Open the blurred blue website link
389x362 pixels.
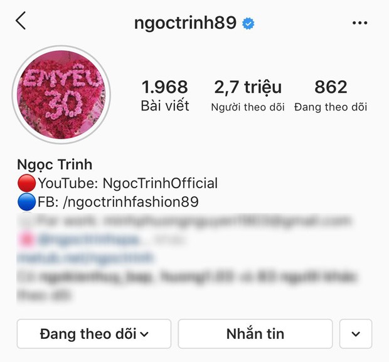85,258
